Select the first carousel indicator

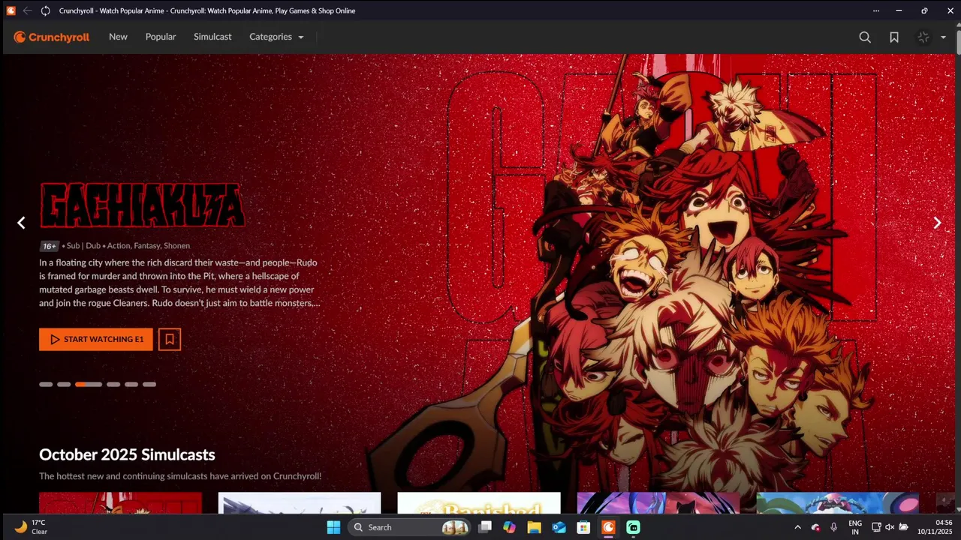[46, 384]
